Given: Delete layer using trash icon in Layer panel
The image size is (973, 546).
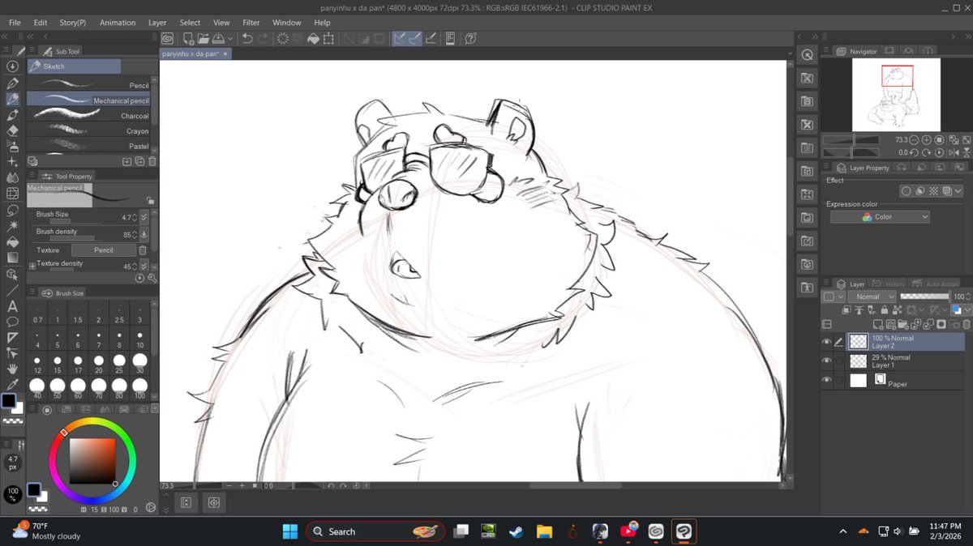Looking at the screenshot, I should tap(965, 323).
